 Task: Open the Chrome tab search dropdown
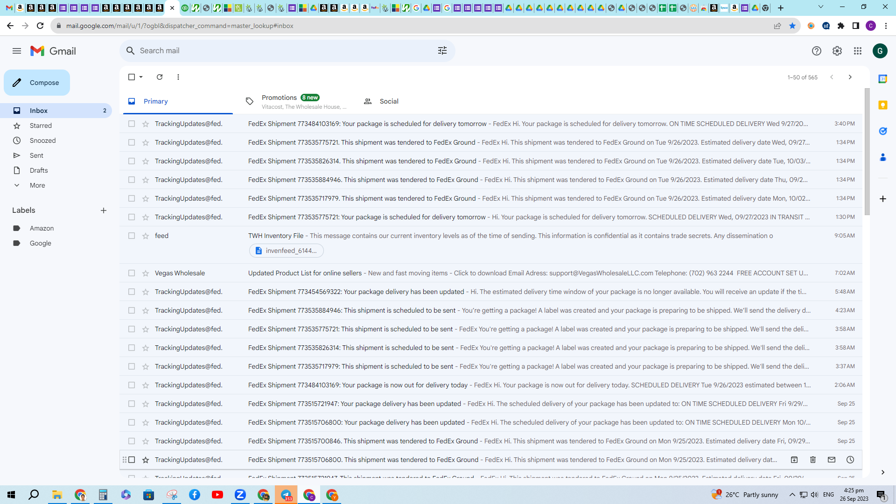(x=821, y=7)
